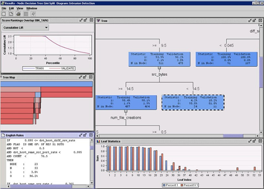Maximize the Tree Map panel
The height and width of the screenshot is (189, 264).
[85, 77]
